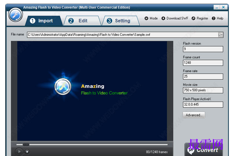The image size is (230, 156).
Task: Click the Advanced... button
Action: (194, 115)
